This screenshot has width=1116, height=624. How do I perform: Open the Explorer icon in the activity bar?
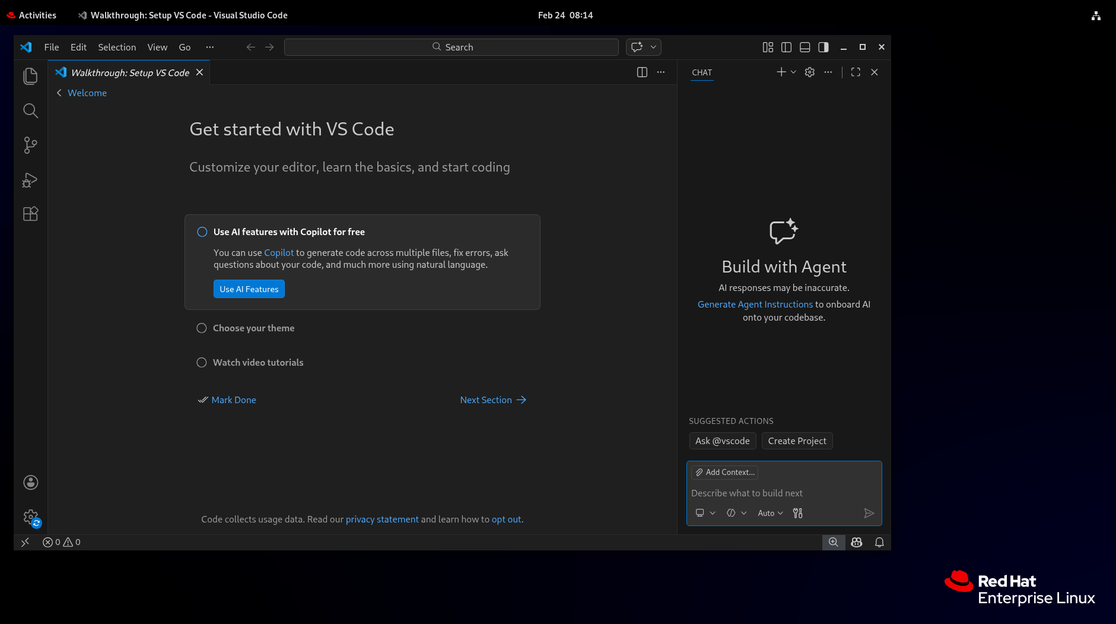tap(30, 76)
